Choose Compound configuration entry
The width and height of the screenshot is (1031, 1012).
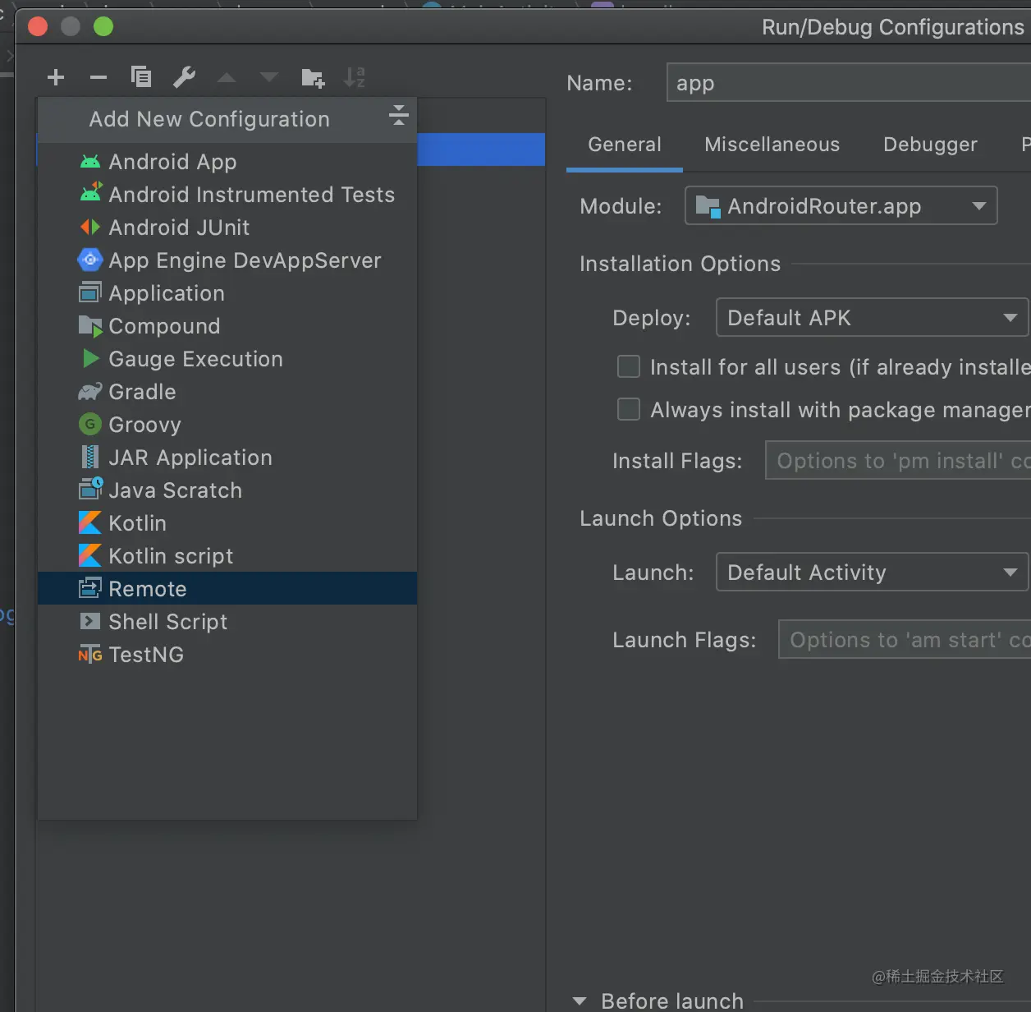(x=227, y=326)
